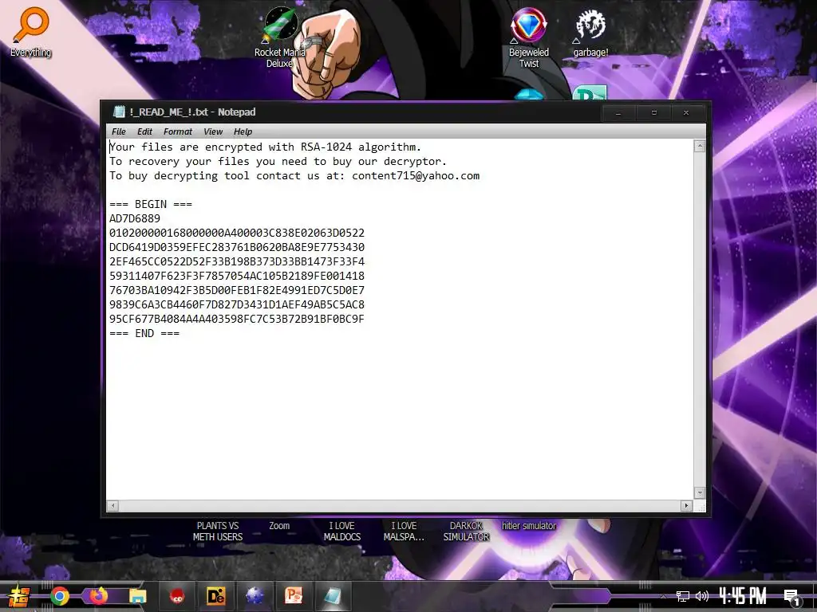Open the Format menu in Notepad

(x=178, y=131)
